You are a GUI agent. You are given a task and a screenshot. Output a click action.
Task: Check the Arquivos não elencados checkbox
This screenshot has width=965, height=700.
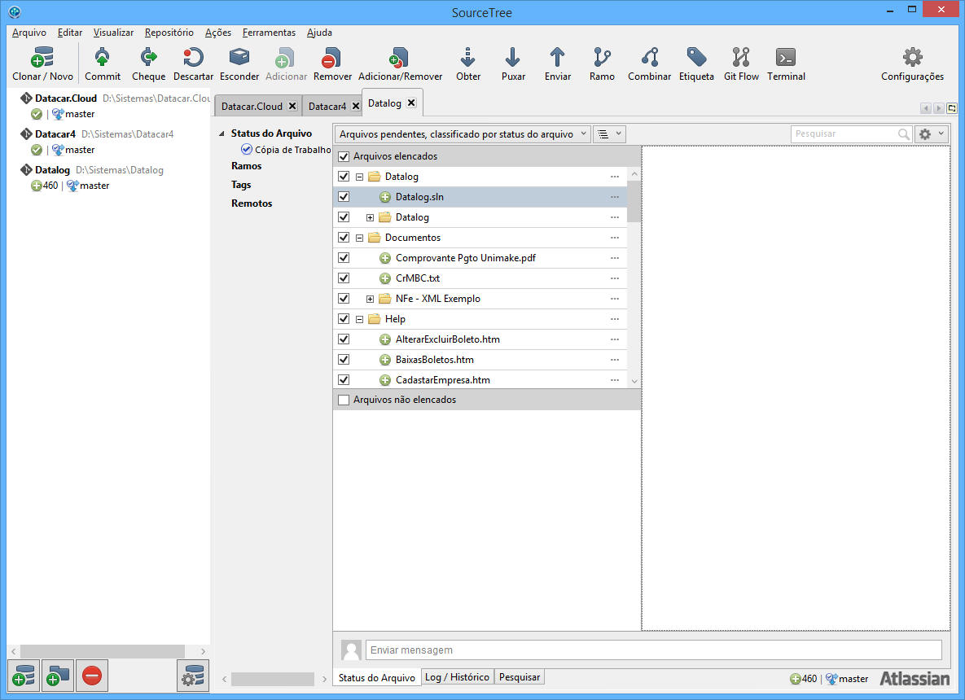[x=344, y=400]
